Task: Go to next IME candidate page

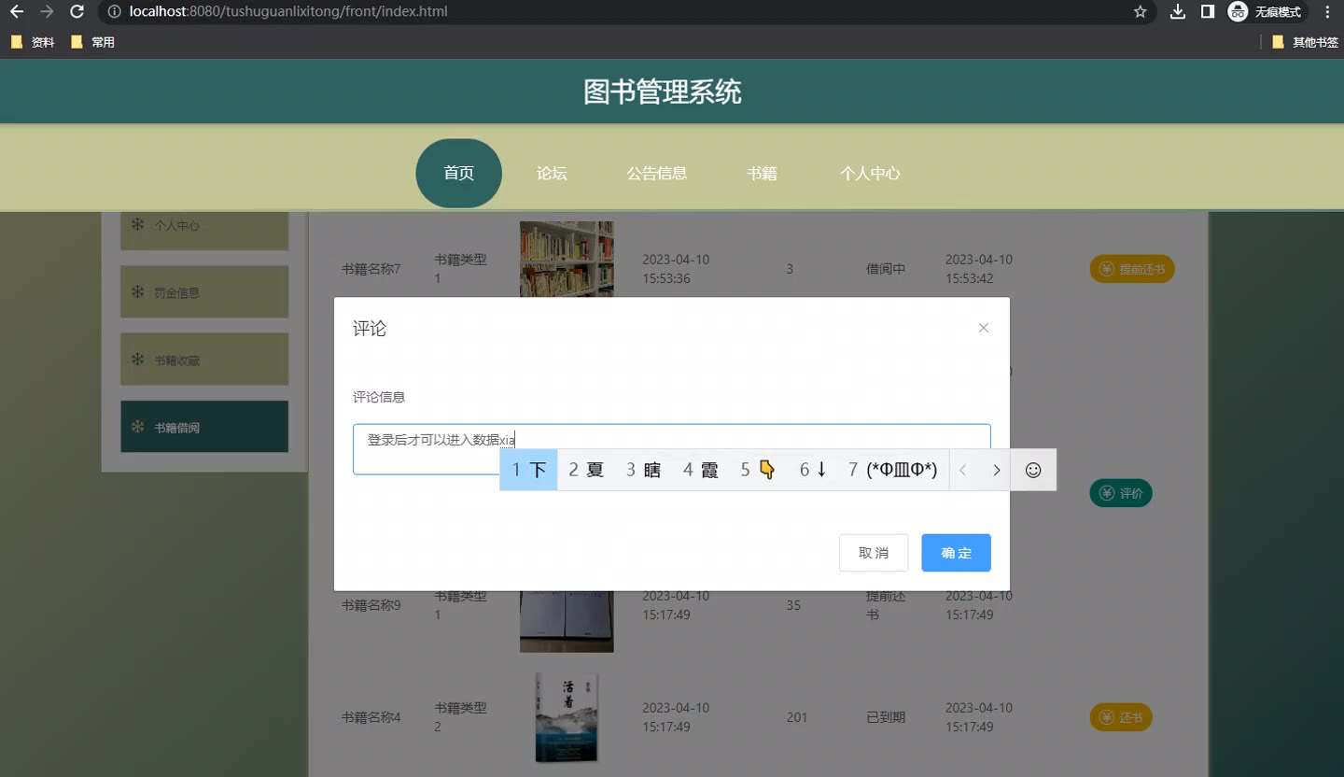Action: point(996,470)
